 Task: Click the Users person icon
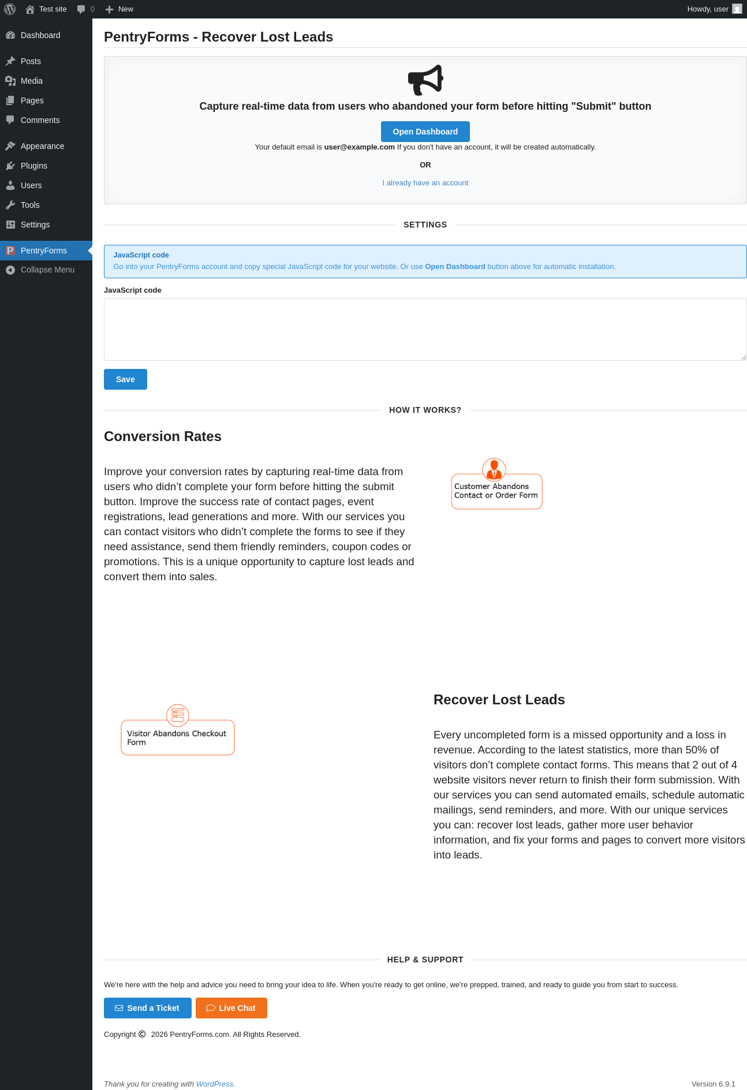tap(10, 185)
